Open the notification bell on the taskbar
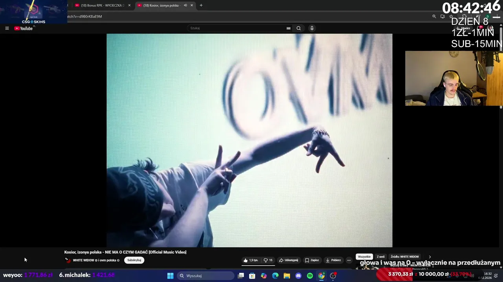 [x=496, y=276]
